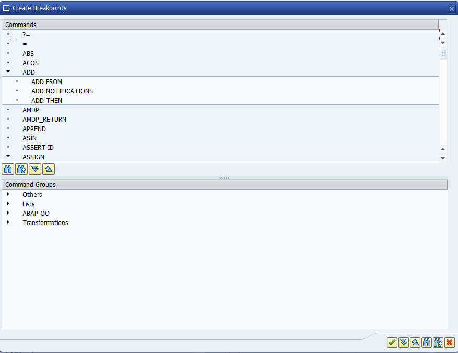Close the Create Breakpoints dialog
Screen dimensions: 458x353
451,9
